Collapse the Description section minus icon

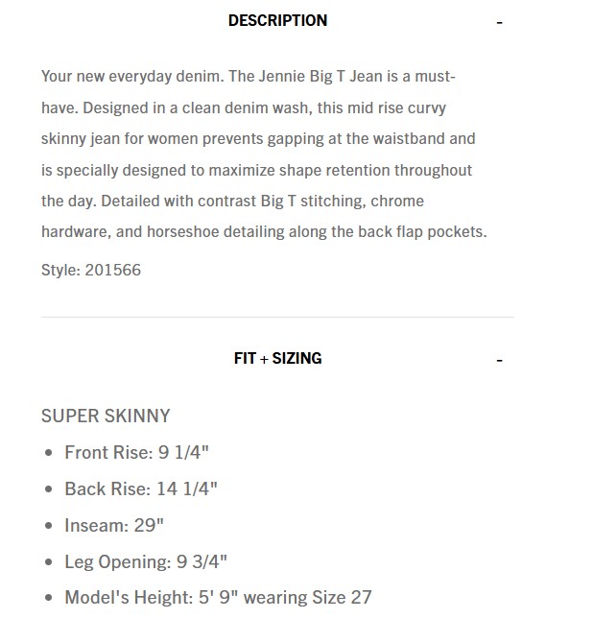coord(500,22)
